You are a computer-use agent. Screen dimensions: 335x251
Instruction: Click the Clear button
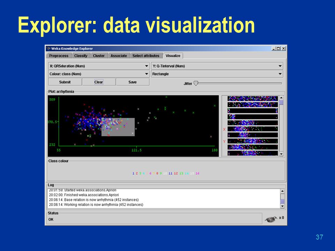[99, 82]
